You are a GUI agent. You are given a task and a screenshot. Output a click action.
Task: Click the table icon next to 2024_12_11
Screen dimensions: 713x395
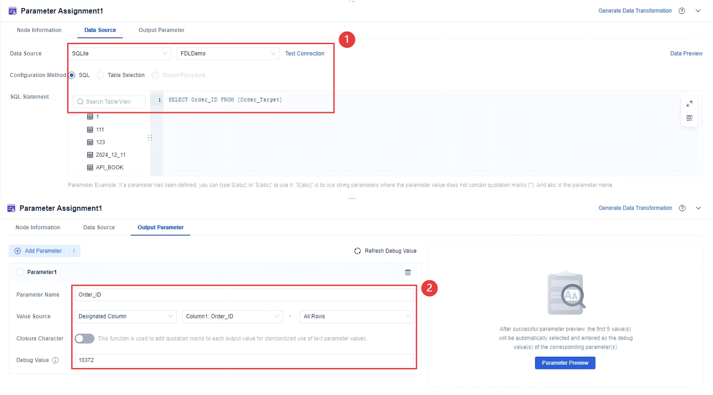click(90, 155)
